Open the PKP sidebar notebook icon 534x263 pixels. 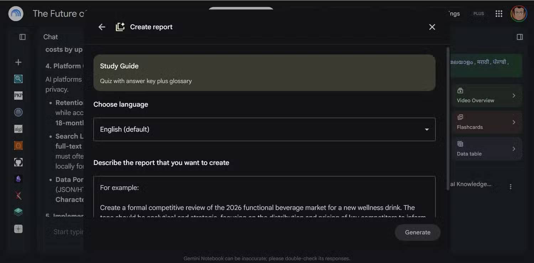[x=18, y=96]
